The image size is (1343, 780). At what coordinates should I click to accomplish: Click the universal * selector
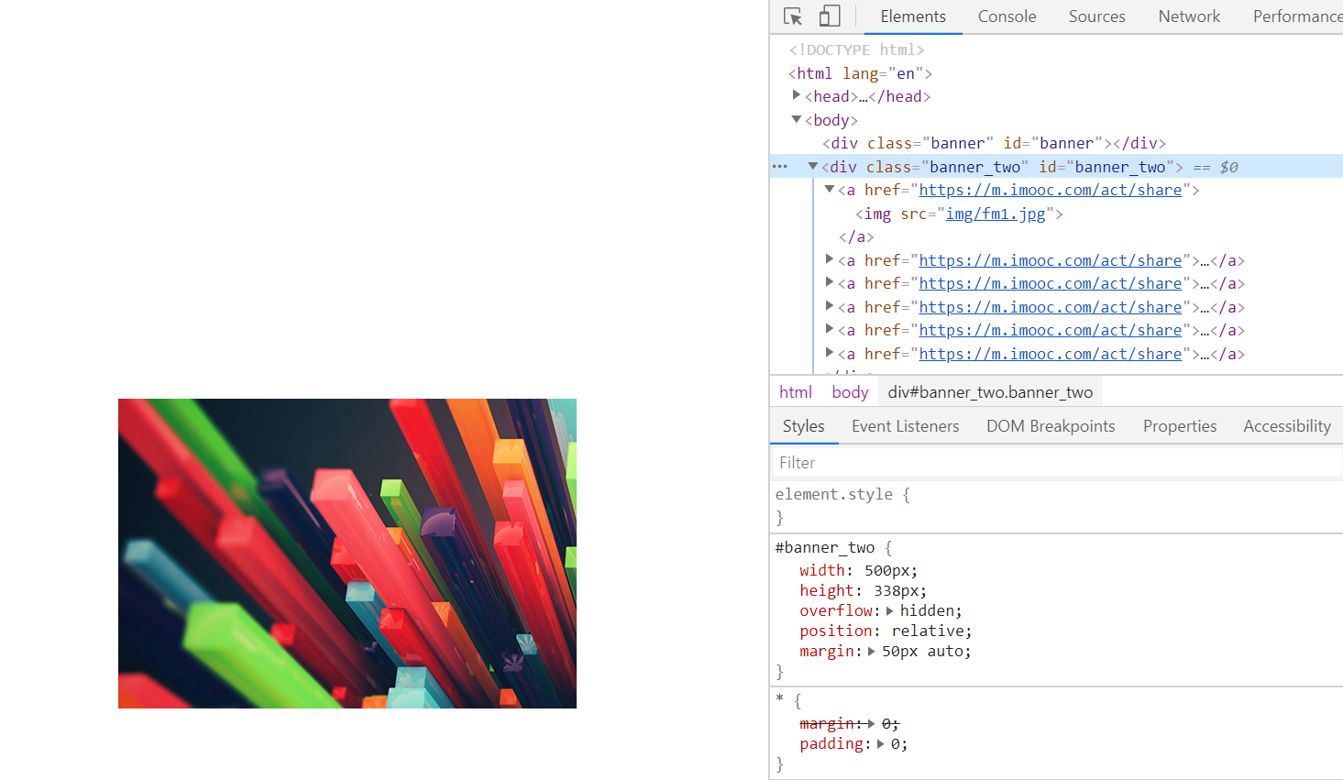[x=779, y=700]
